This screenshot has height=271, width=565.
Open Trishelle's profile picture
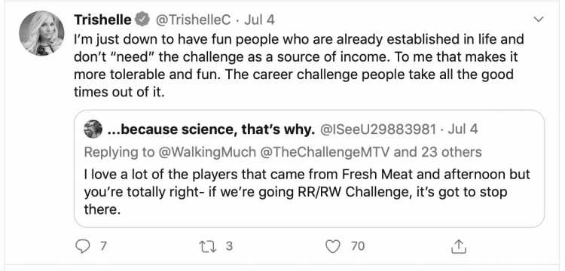[x=41, y=33]
